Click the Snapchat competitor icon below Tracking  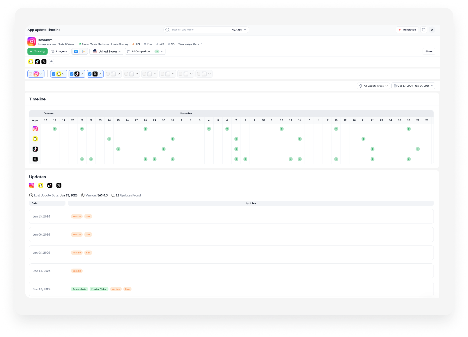[x=31, y=62]
